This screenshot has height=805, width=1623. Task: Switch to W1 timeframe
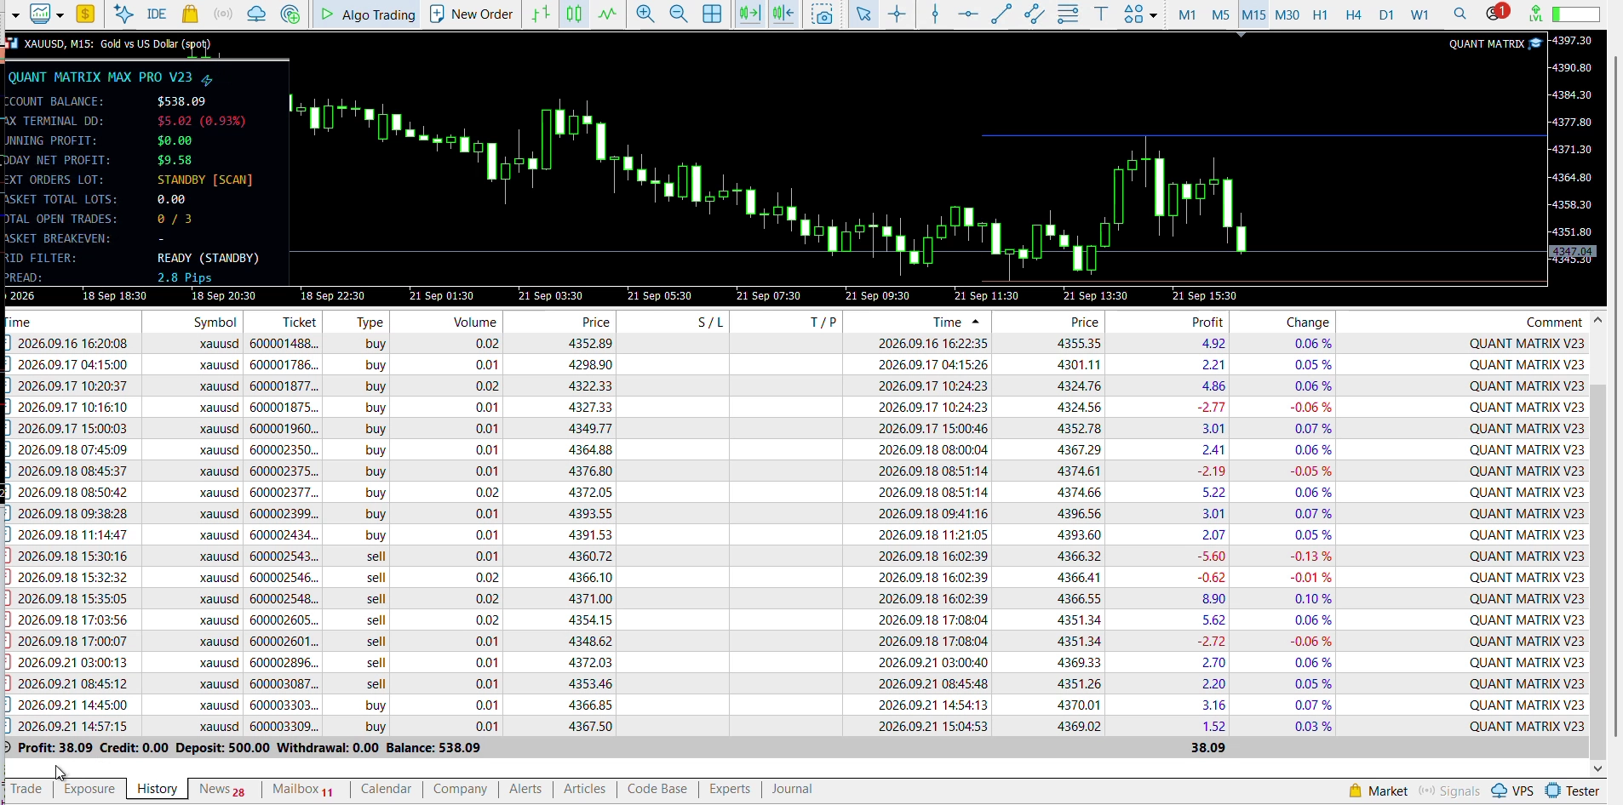coord(1419,14)
